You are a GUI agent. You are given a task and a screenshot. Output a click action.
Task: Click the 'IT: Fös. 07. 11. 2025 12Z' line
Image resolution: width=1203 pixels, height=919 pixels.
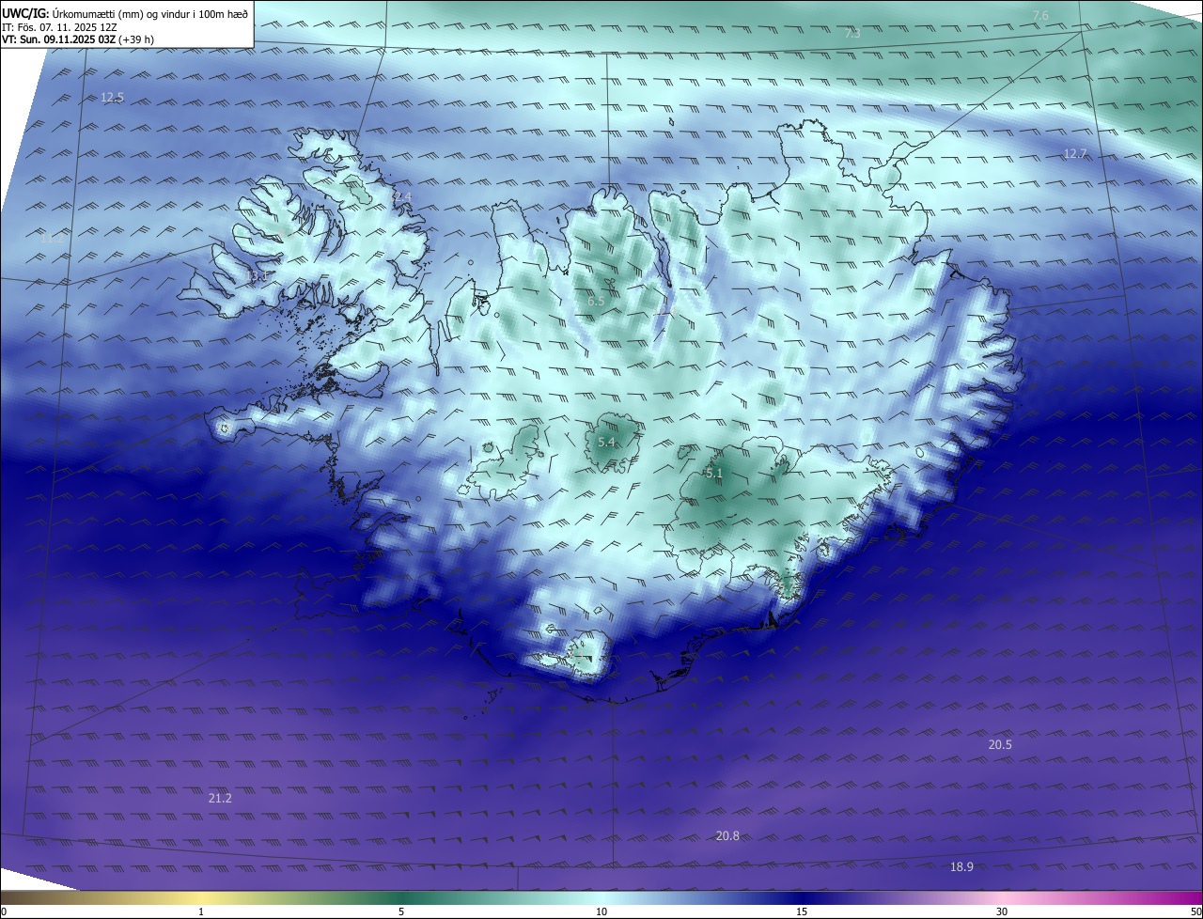[x=58, y=27]
